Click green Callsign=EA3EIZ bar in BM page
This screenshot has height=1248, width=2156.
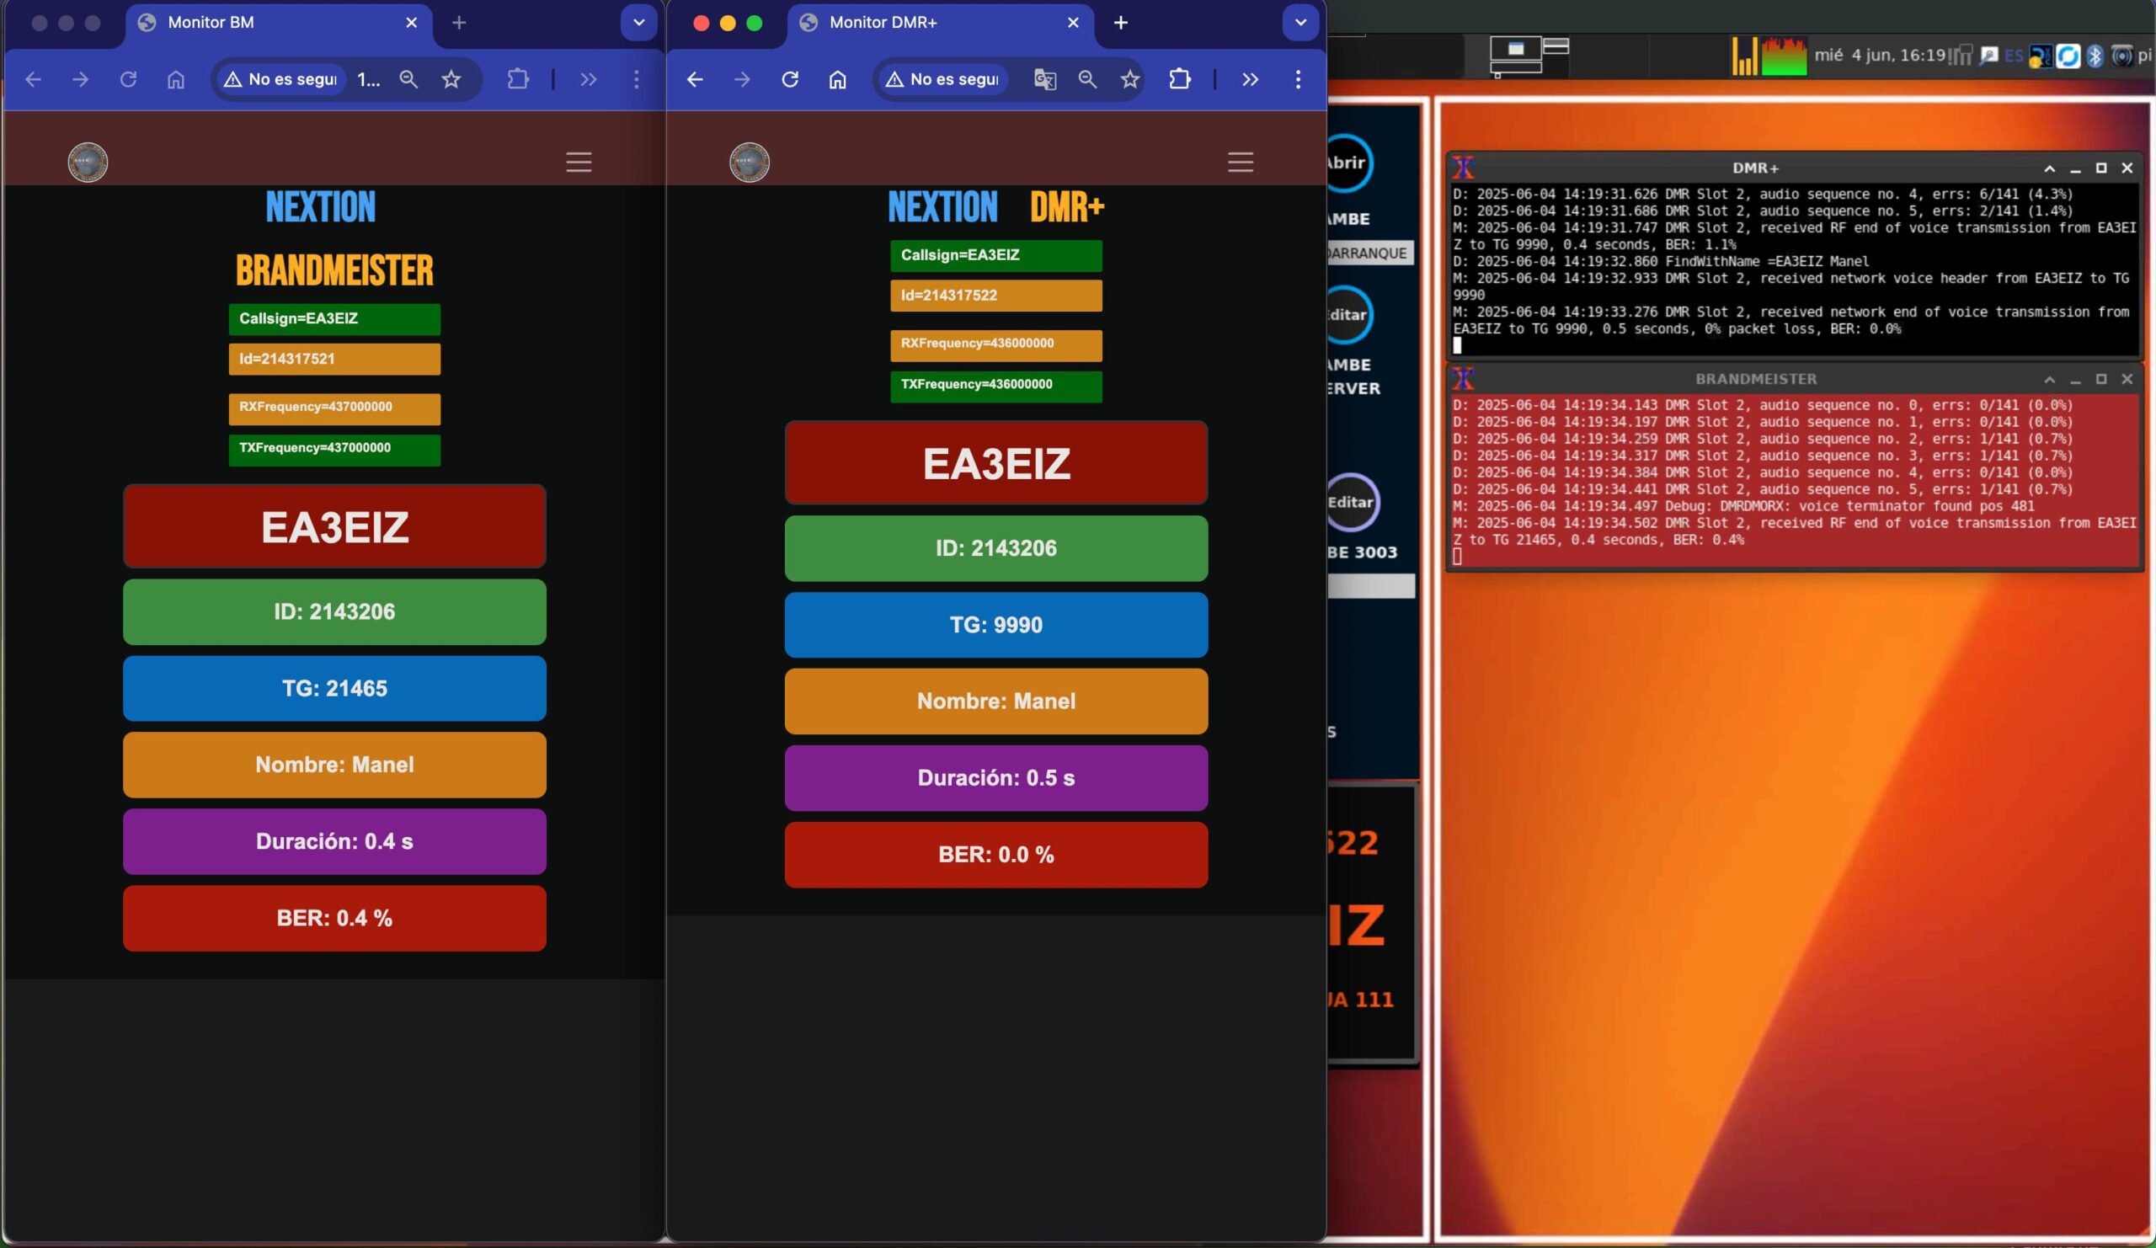(334, 319)
